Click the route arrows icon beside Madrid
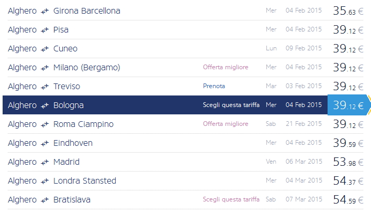Screen dimensions: 371x213 (x=45, y=162)
